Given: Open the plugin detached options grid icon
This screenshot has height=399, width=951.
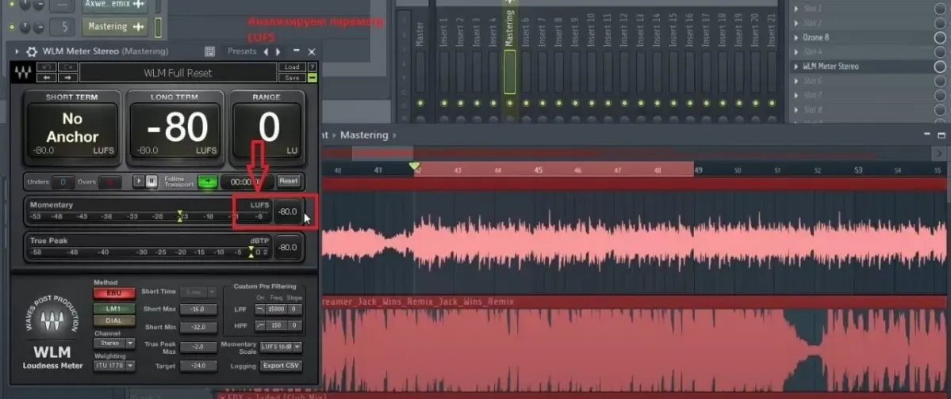Looking at the screenshot, I should [209, 51].
